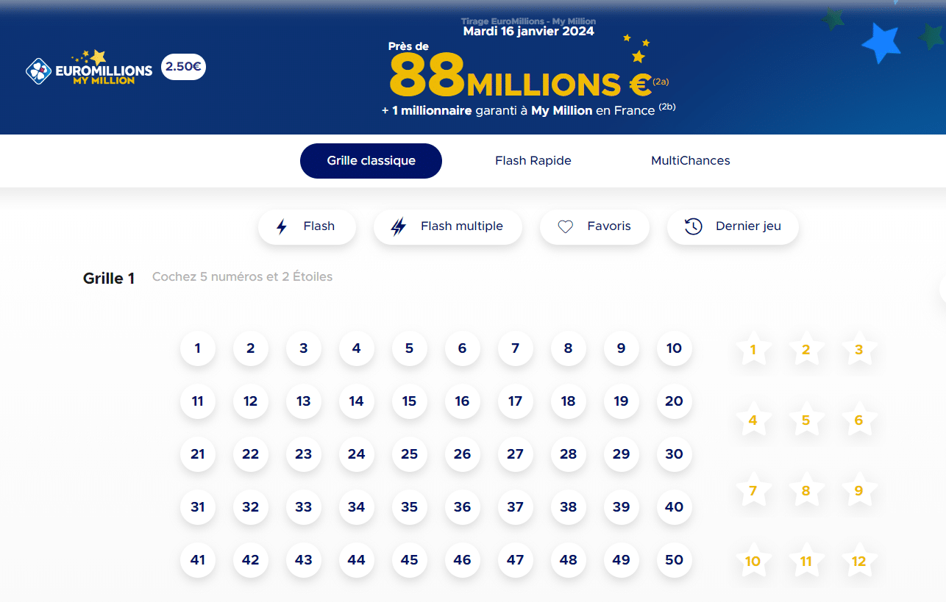Pick number 49 on the grid
The height and width of the screenshot is (602, 946).
coord(622,560)
